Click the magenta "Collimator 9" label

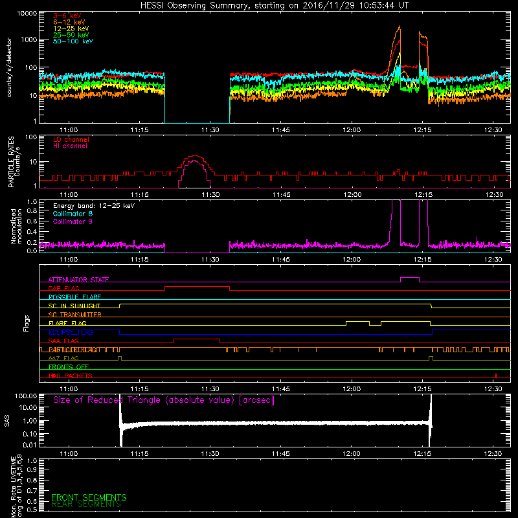tap(73, 221)
